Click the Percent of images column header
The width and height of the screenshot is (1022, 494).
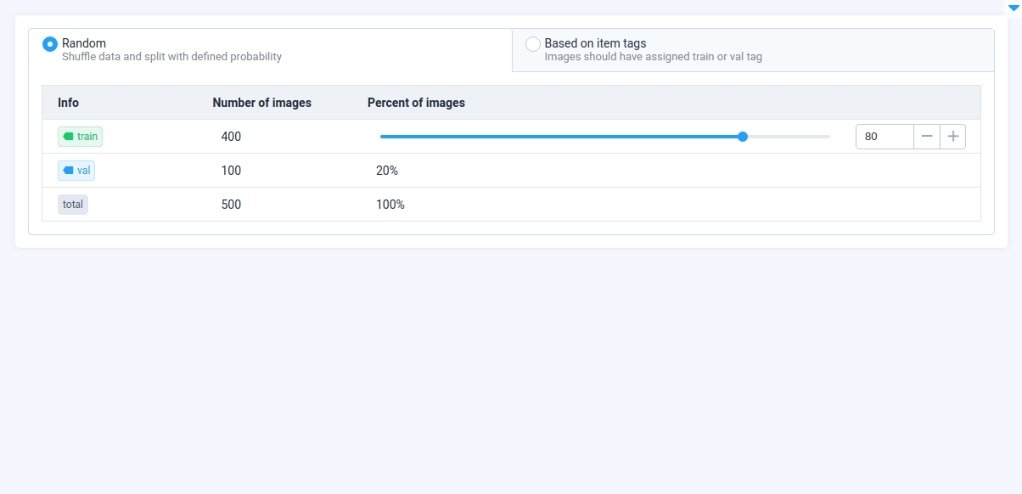click(x=416, y=103)
